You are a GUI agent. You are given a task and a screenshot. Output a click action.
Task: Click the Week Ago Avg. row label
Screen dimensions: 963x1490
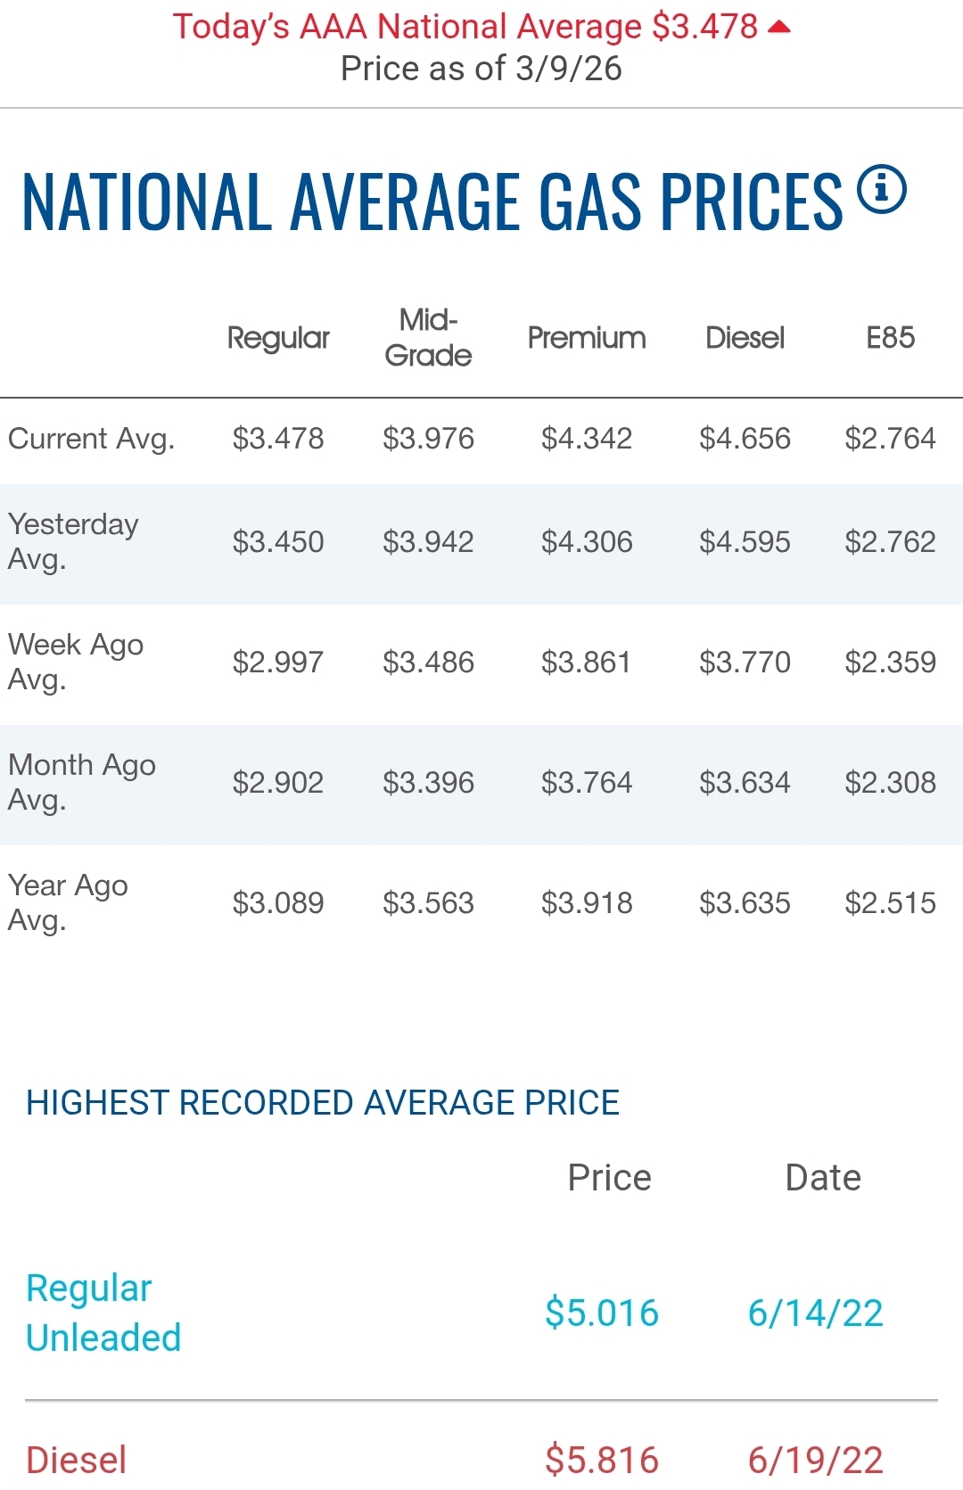76,662
